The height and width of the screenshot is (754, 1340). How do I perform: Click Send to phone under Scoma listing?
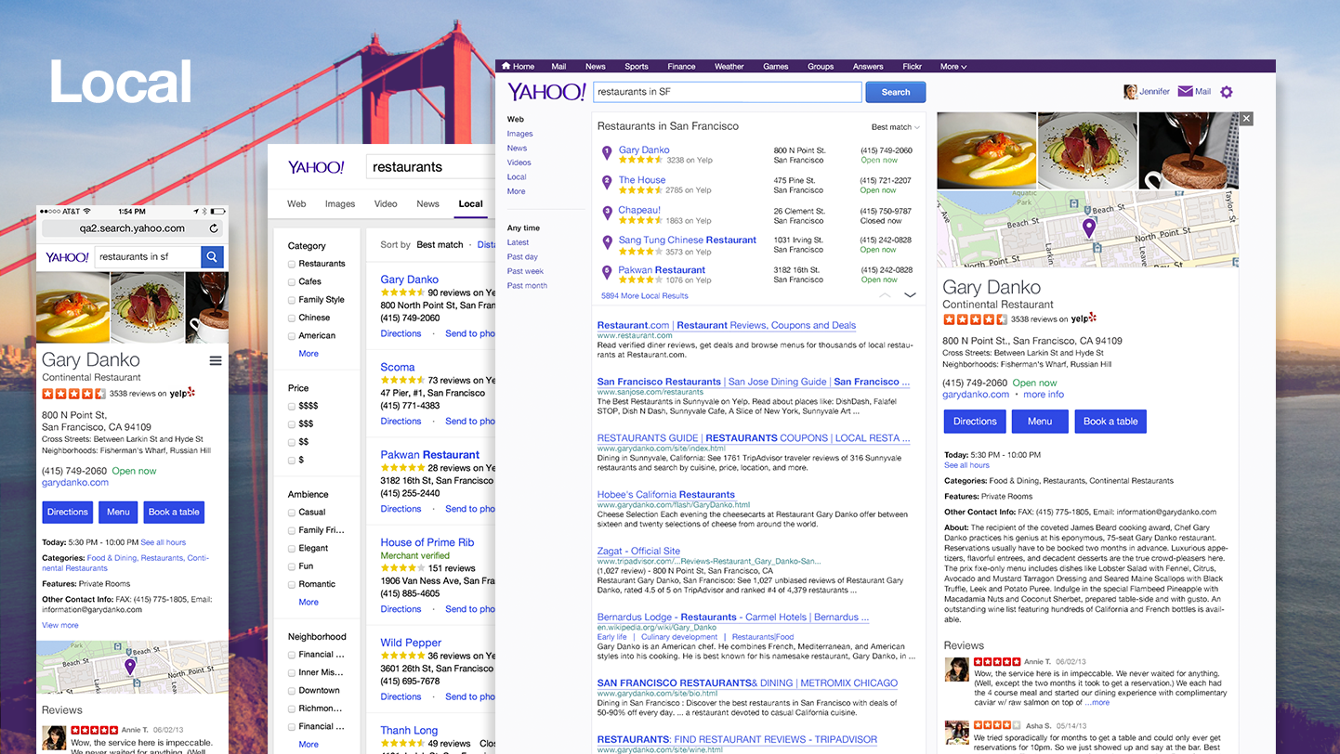pyautogui.click(x=470, y=422)
